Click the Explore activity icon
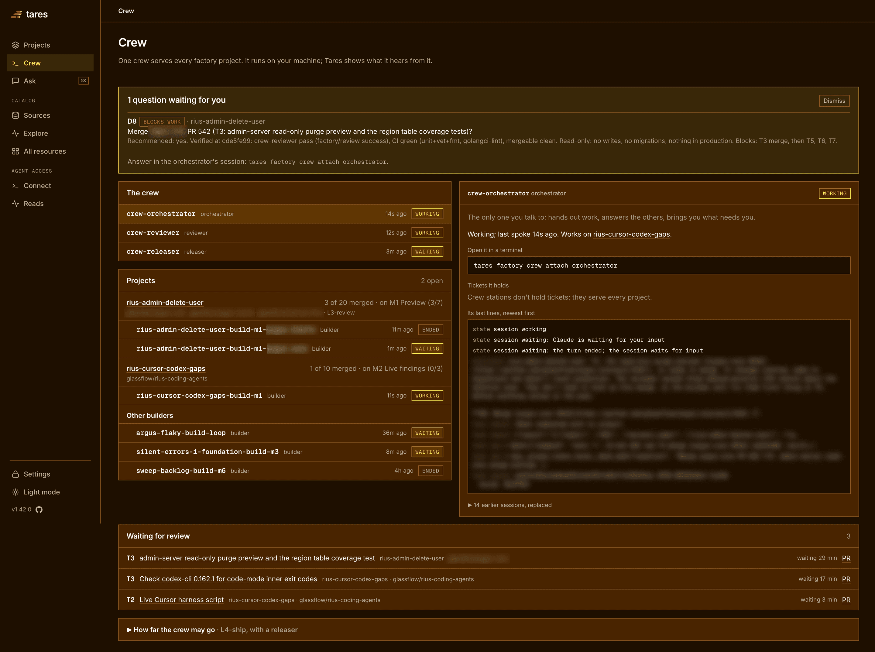The height and width of the screenshot is (652, 875). click(x=15, y=133)
